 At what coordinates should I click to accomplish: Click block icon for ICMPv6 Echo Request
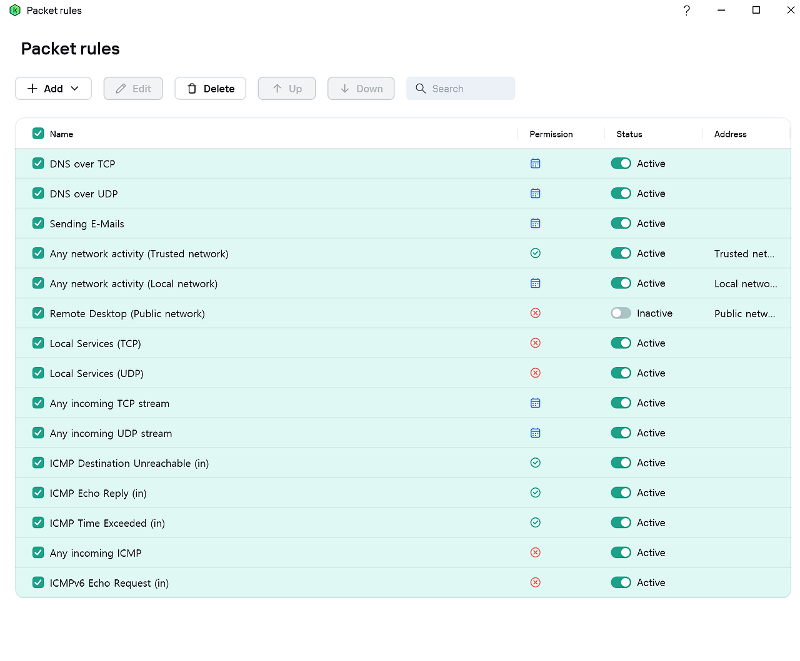535,583
